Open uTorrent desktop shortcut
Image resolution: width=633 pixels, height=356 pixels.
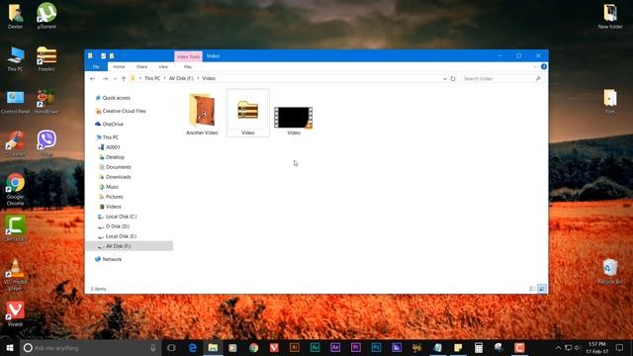(x=46, y=16)
